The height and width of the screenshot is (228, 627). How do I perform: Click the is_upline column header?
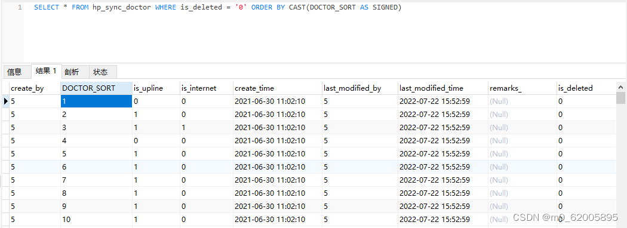pos(156,88)
